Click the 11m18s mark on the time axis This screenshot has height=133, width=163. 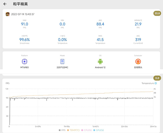(x=67, y=126)
